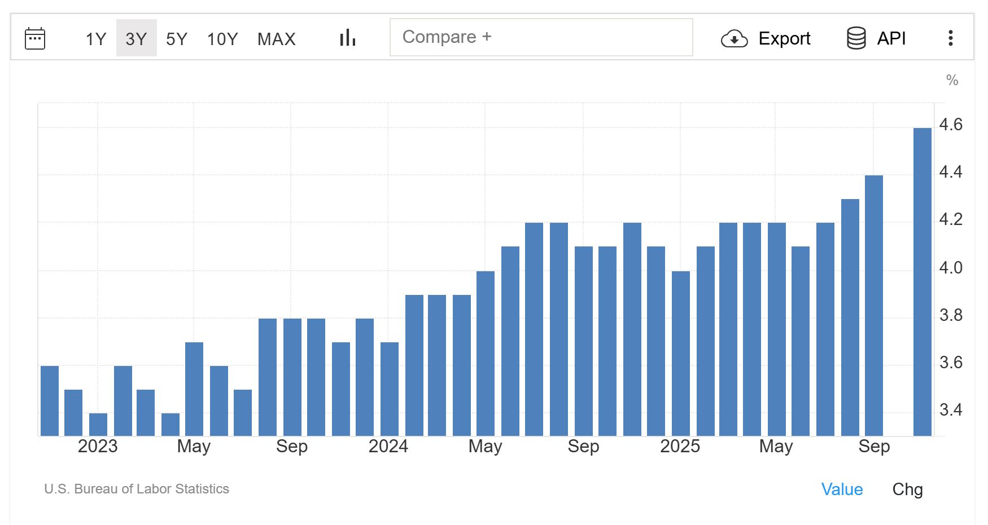Click the Export text label
The width and height of the screenshot is (988, 525).
tap(784, 38)
